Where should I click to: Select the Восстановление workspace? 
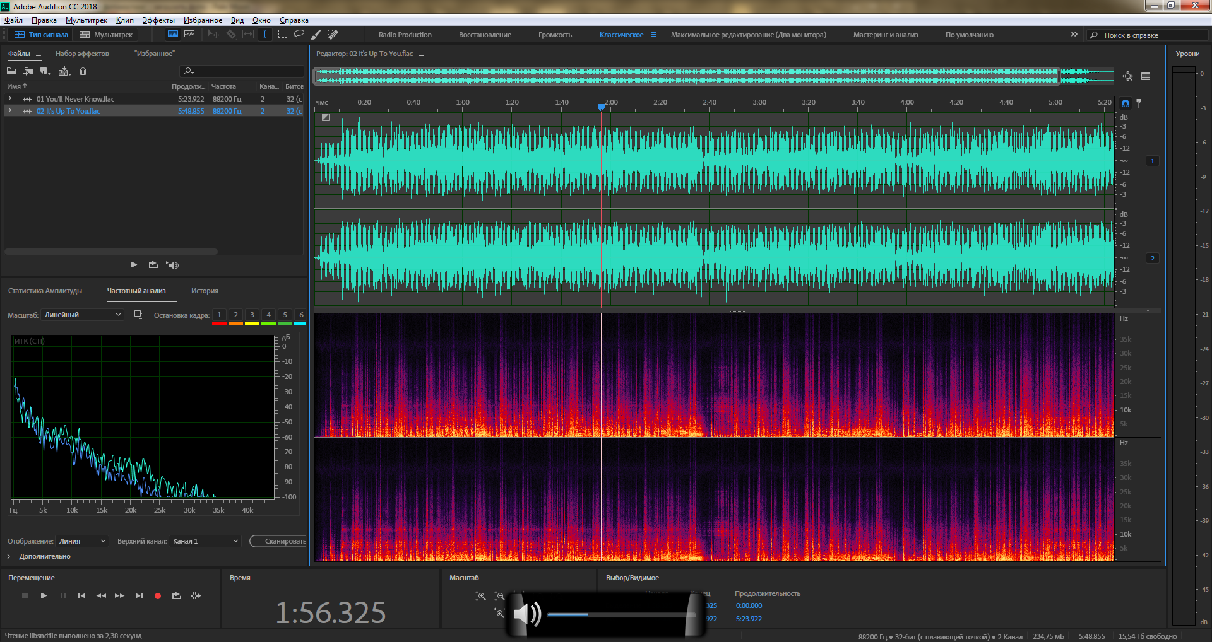485,35
